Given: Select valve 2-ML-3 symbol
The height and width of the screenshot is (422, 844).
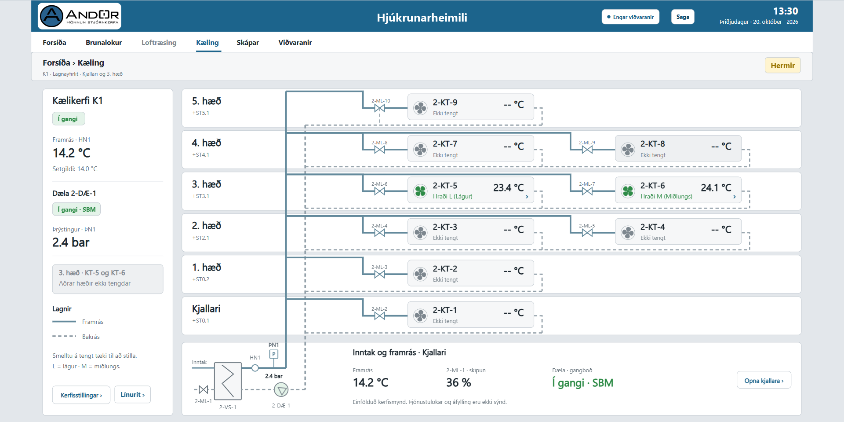Looking at the screenshot, I should 380,274.
